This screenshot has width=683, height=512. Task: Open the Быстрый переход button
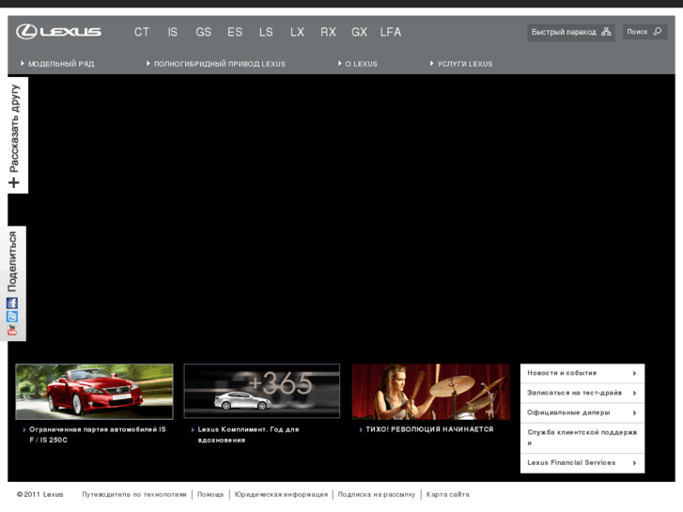coord(571,32)
